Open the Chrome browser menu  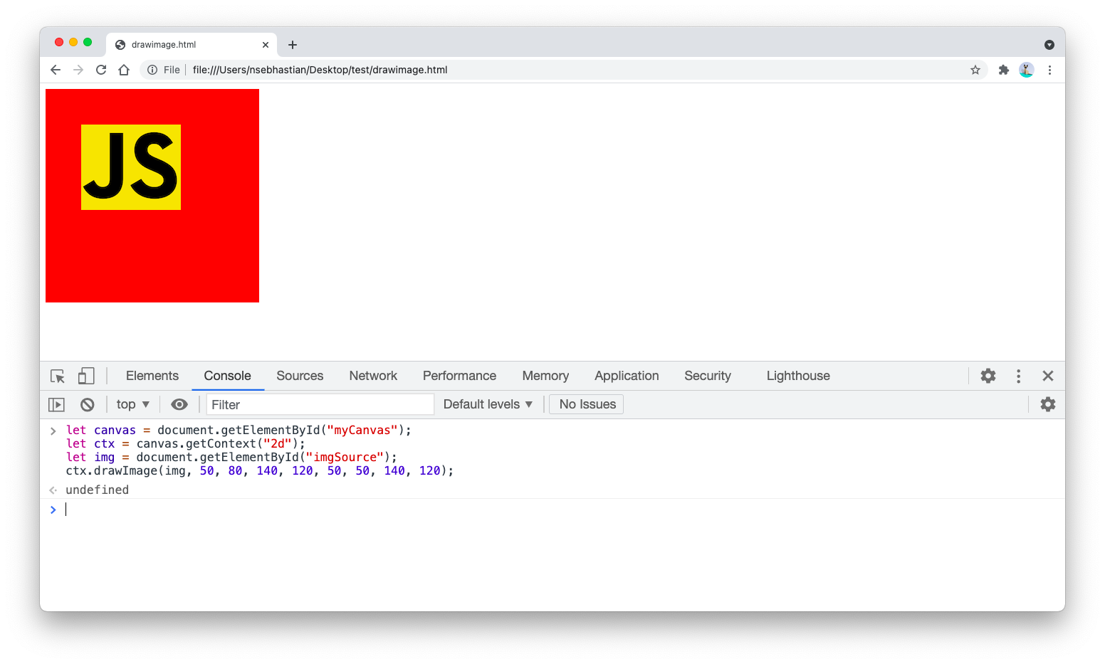[1049, 70]
